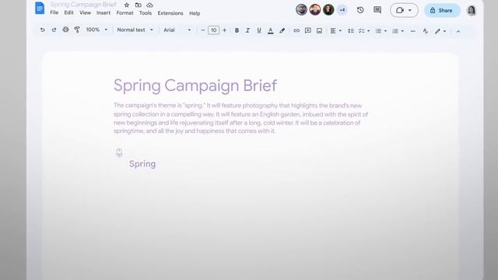Select the Paint format tool
Screen dimensions: 498x280
[x=77, y=30]
